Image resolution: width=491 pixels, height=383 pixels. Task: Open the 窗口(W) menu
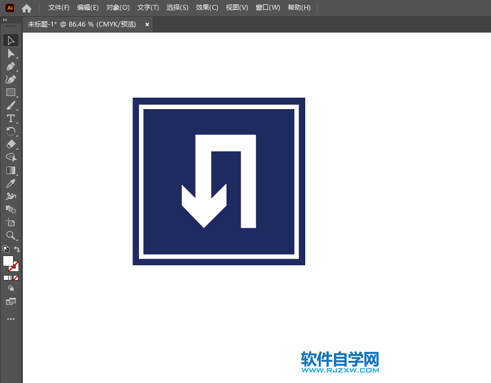pos(268,8)
